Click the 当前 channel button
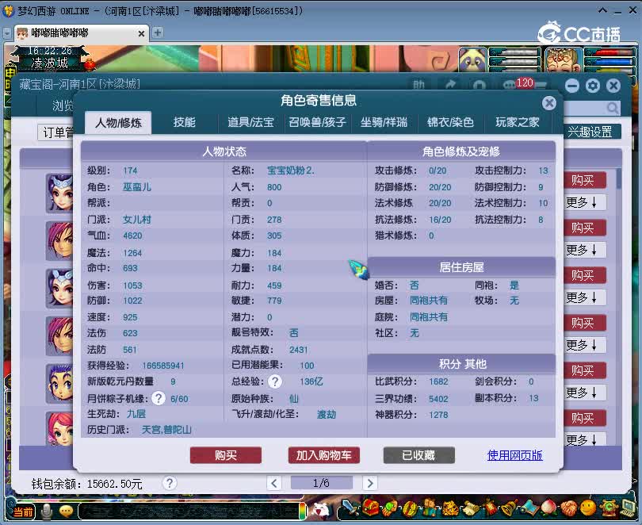 [x=23, y=512]
